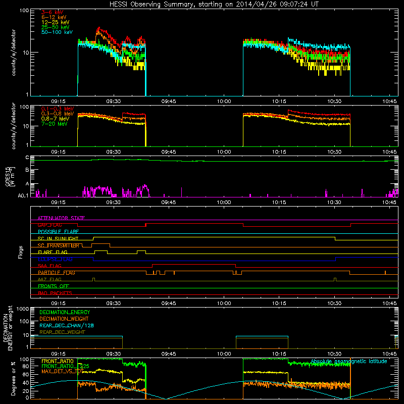Select the 25-50 keV legend label
The image size is (404, 404).
(56, 27)
